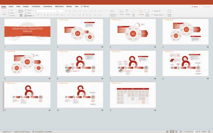Click the Share button
Image resolution: width=213 pixels, height=133 pixels.
coord(195,6)
